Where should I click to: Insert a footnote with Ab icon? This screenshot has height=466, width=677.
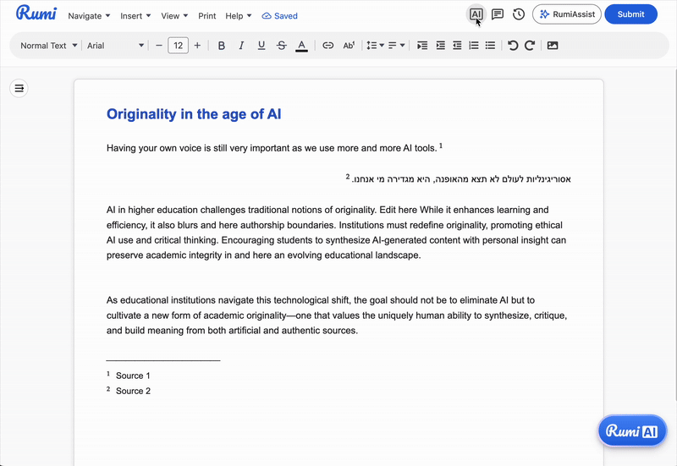coord(349,46)
